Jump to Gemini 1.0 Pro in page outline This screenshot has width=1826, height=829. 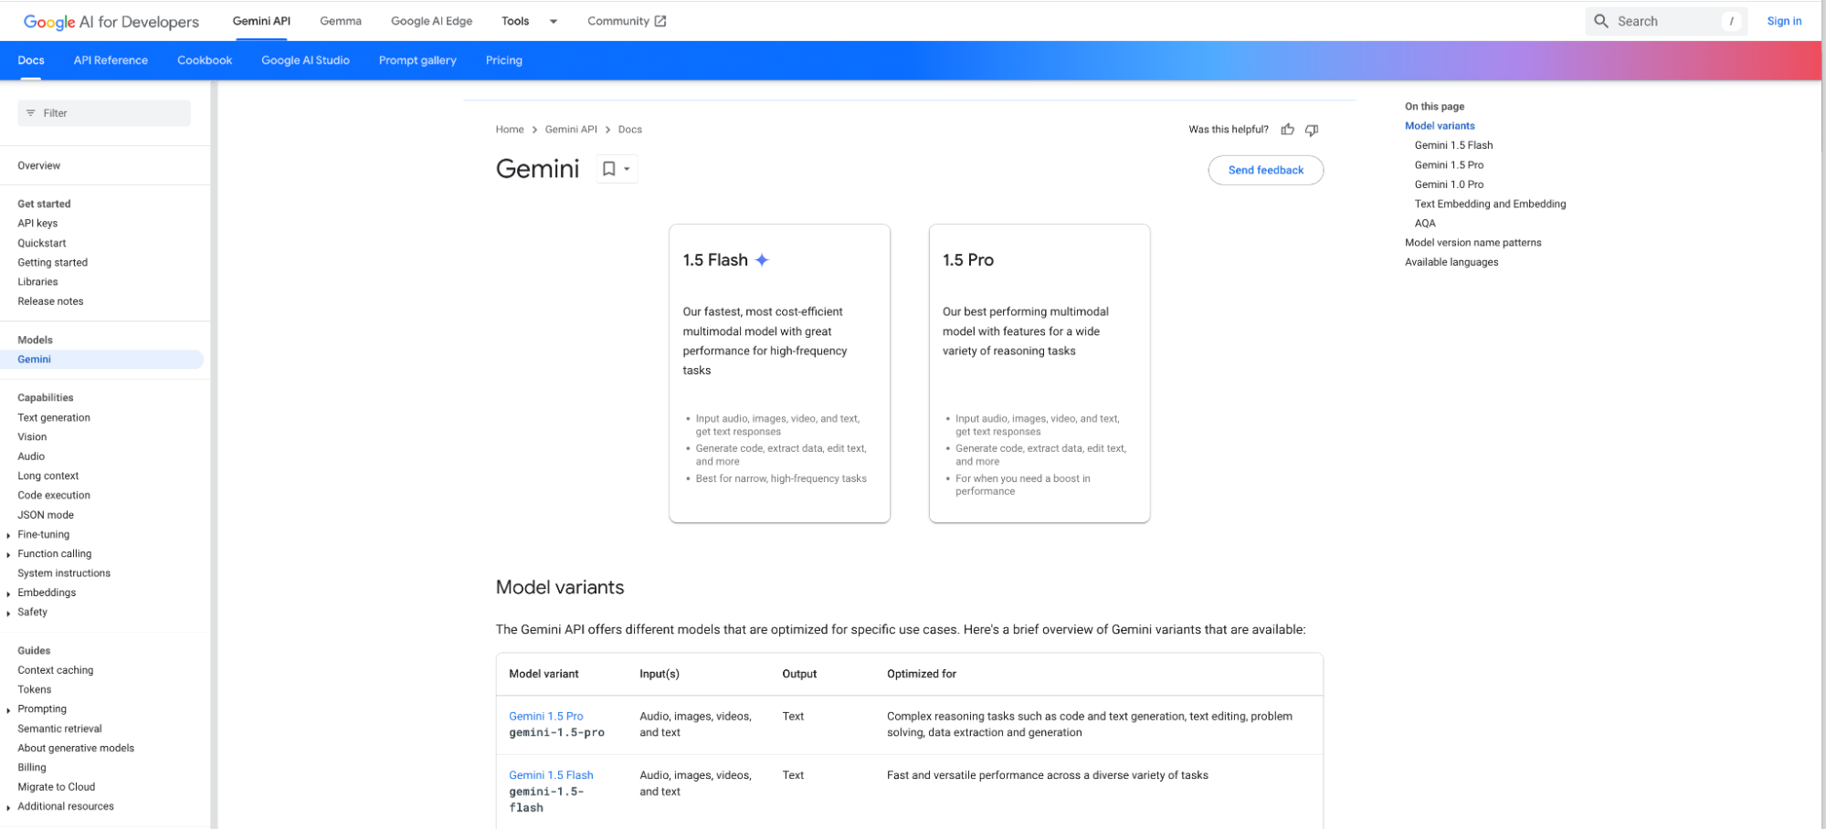tap(1449, 184)
